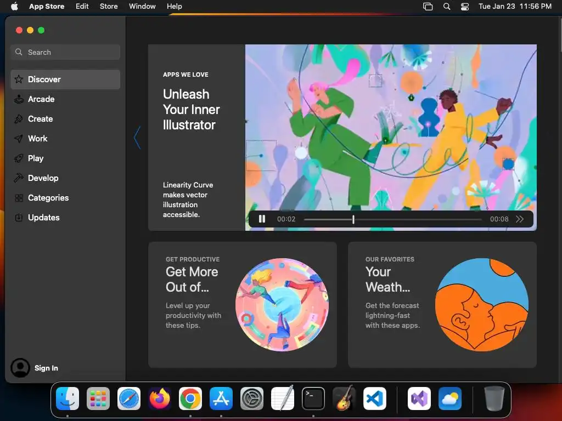The width and height of the screenshot is (562, 421).
Task: Open the Discover section star icon
Action: (x=19, y=79)
